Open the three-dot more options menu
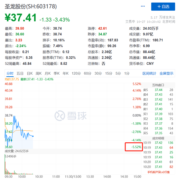 click(x=143, y=6)
